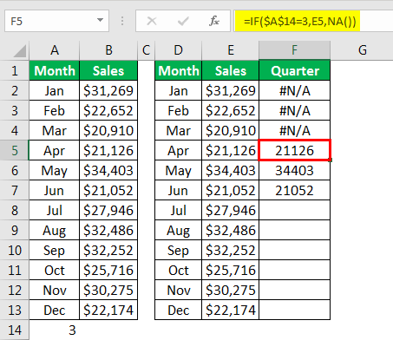Select cell F7 containing 21052
Screen dimensions: 393x340
[295, 190]
